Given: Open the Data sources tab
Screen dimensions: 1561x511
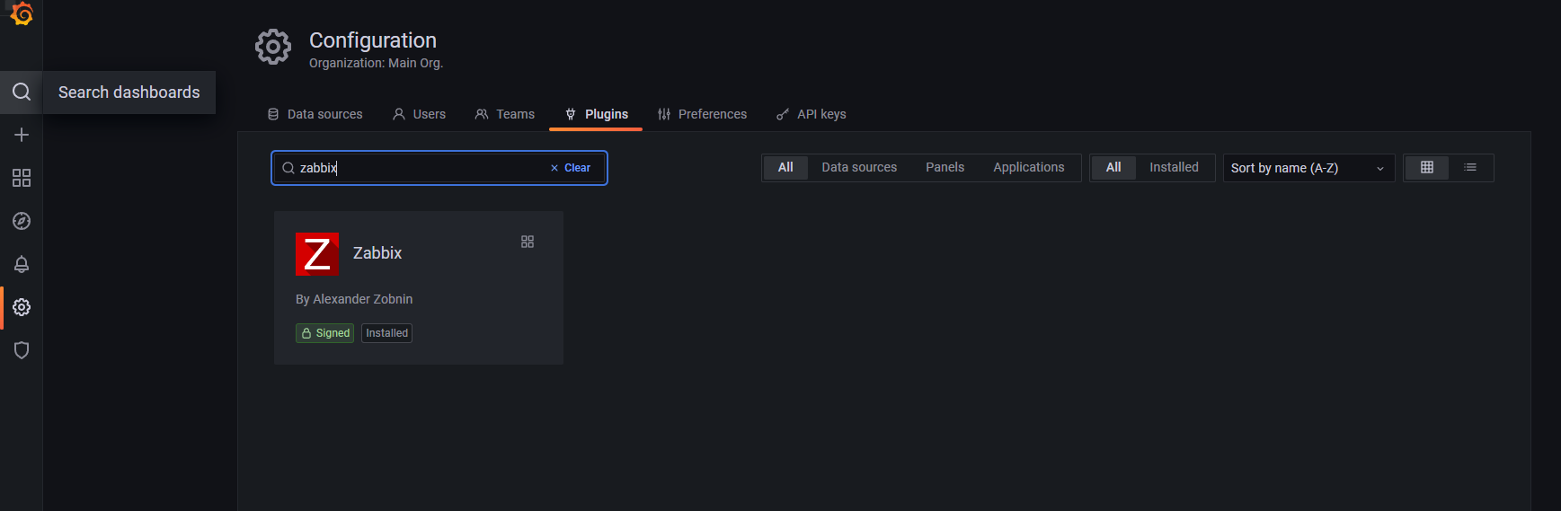Looking at the screenshot, I should 315,114.
